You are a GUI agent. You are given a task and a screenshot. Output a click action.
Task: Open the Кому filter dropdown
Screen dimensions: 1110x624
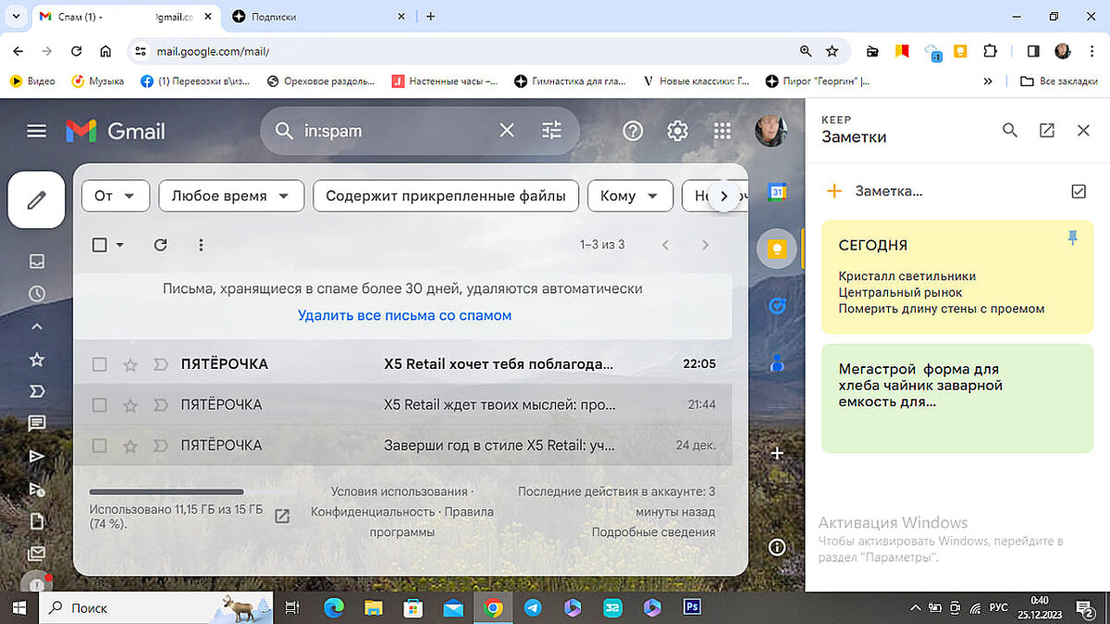(x=630, y=195)
